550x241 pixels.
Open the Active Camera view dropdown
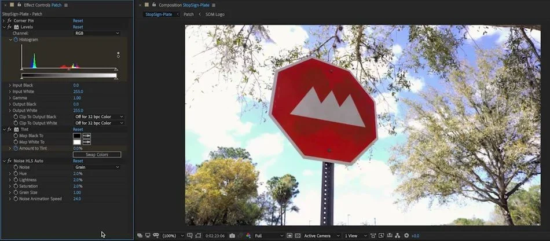coord(322,236)
